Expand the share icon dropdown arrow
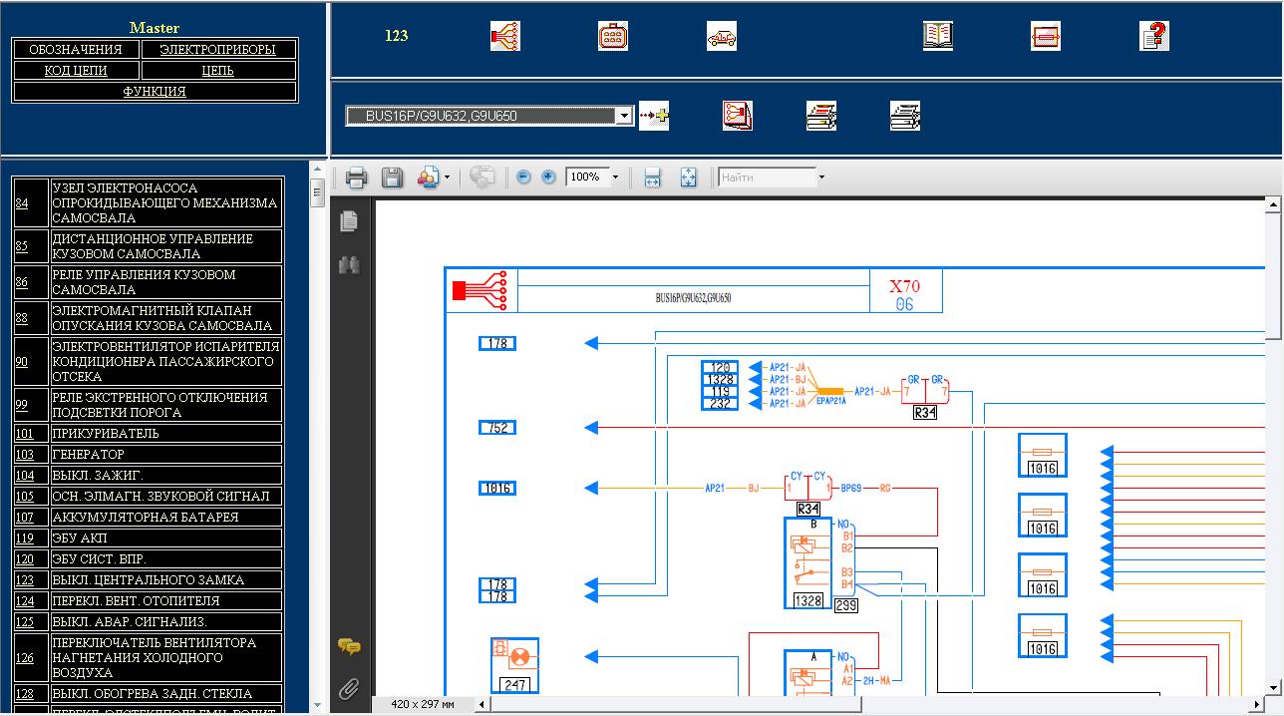 click(x=447, y=178)
